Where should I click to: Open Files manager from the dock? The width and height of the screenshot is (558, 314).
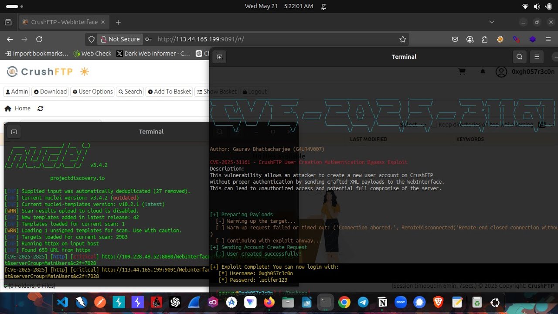tap(288, 302)
